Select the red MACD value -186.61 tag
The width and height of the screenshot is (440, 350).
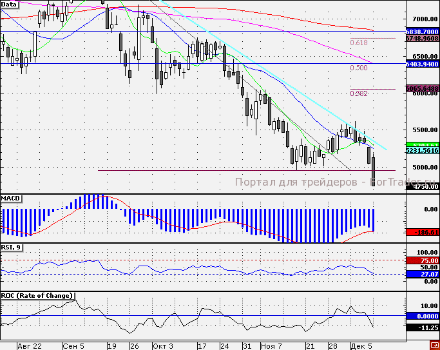coord(423,232)
